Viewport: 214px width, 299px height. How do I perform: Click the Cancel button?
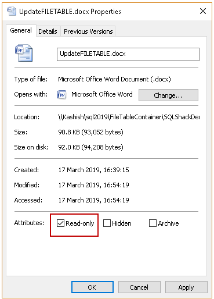(139, 287)
